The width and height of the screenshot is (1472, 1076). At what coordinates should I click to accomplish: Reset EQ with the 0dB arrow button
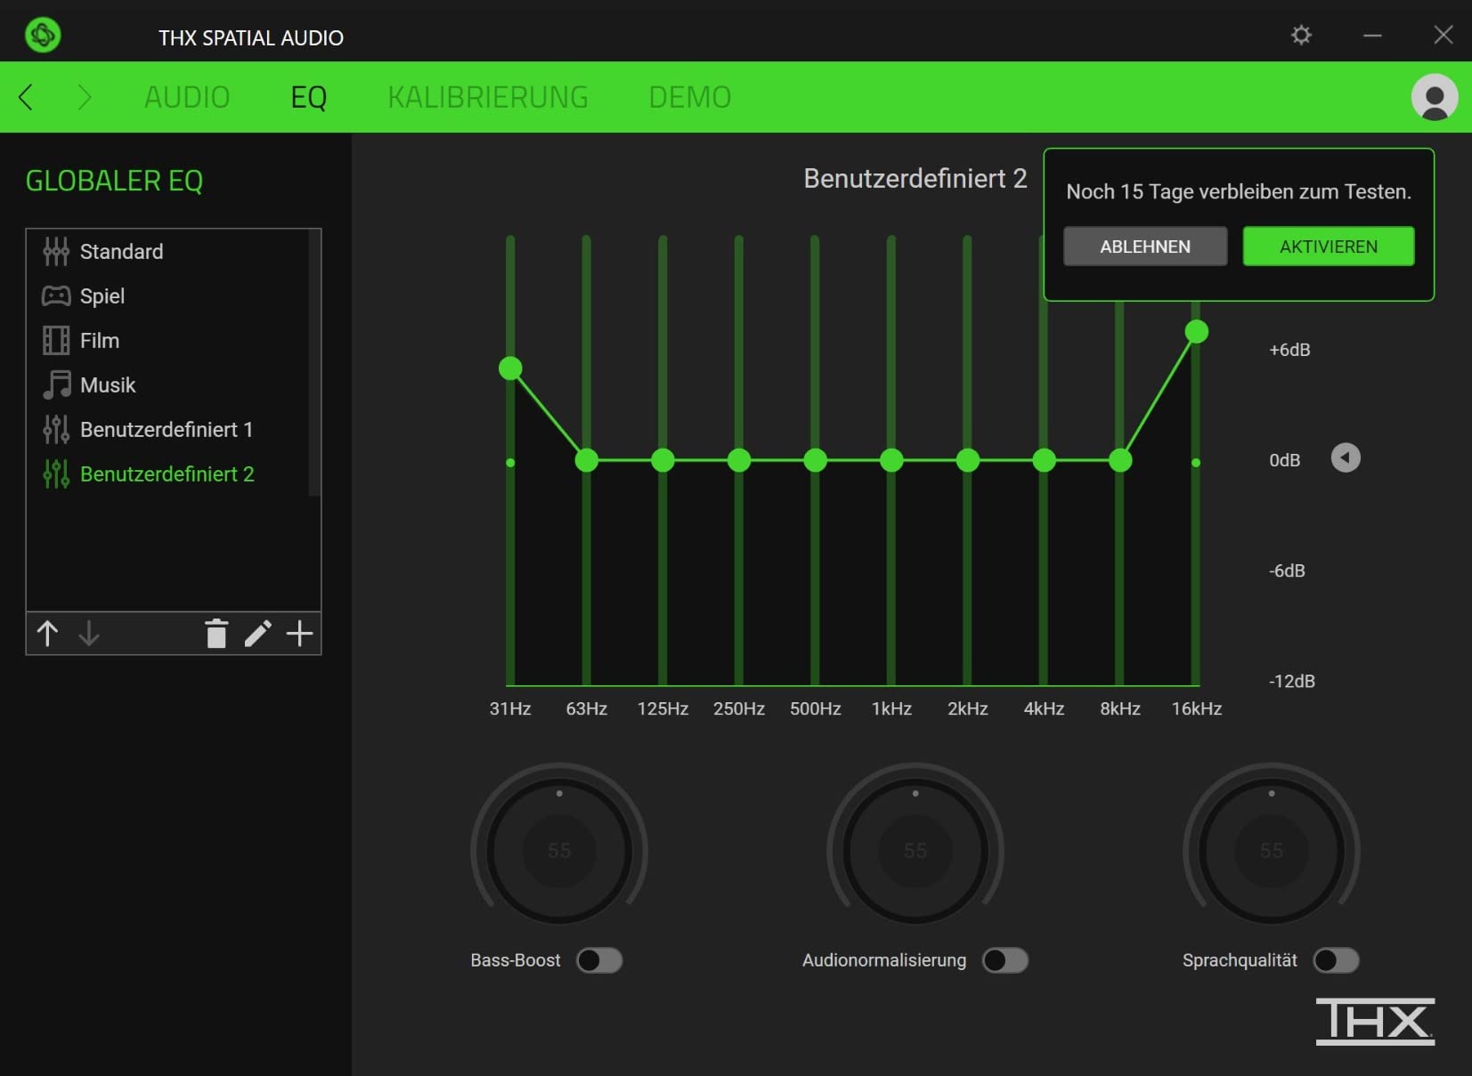(1346, 458)
